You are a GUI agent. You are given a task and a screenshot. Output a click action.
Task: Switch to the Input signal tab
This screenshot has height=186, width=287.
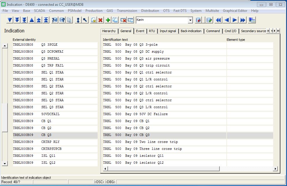click(168, 31)
